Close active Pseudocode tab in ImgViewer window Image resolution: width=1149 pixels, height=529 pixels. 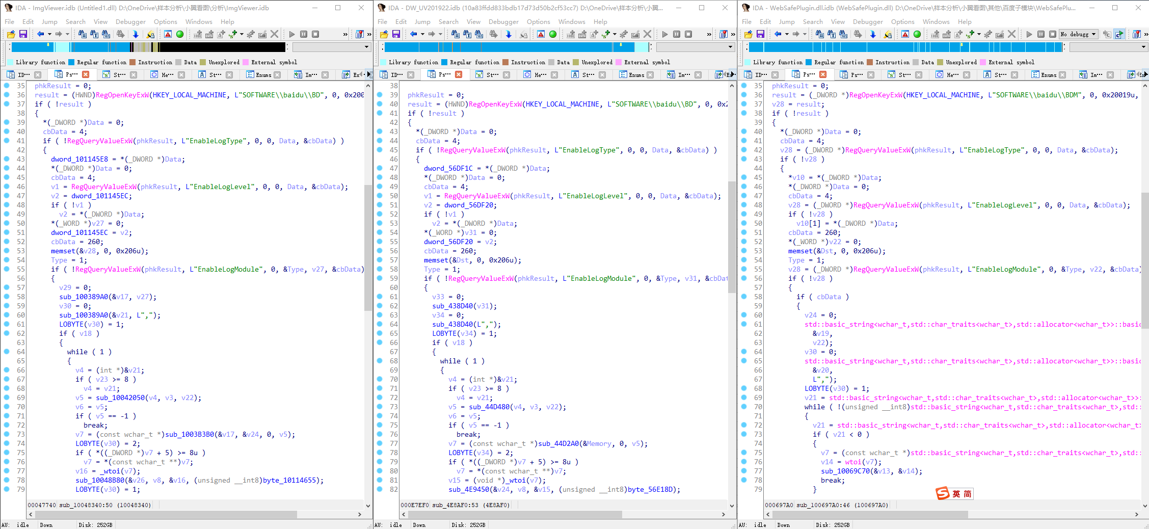click(x=86, y=75)
